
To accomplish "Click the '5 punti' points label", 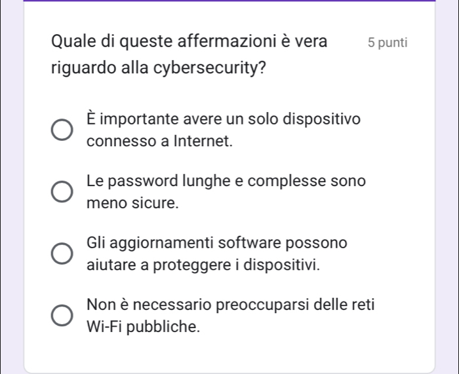I will [x=388, y=43].
